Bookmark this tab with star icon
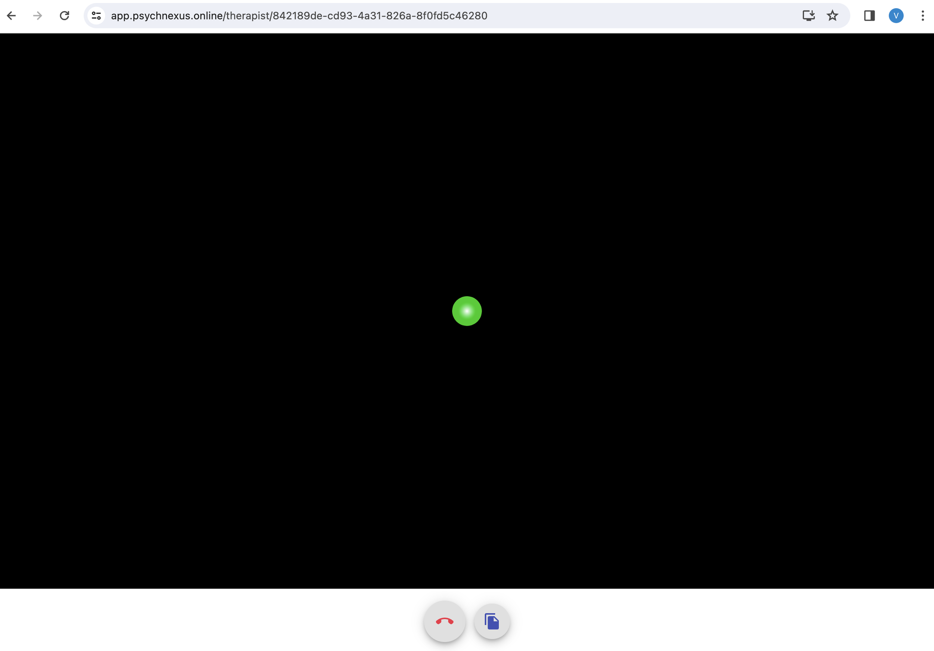The height and width of the screenshot is (651, 934). point(832,15)
